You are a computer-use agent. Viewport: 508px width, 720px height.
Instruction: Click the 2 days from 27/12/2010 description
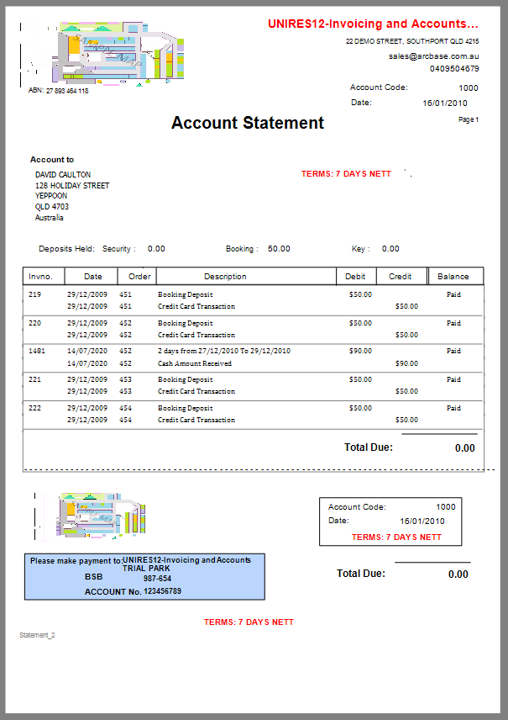223,351
